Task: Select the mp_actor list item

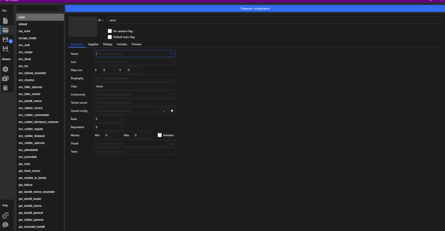Action: pos(40,31)
